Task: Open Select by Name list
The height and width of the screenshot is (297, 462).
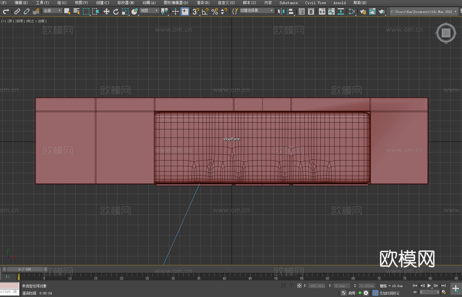Action: 77,11
